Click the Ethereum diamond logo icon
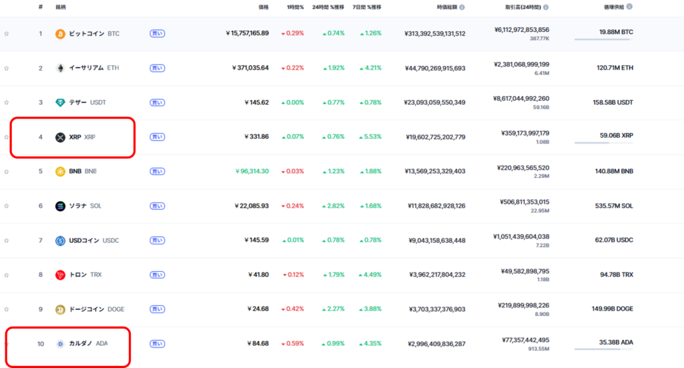The height and width of the screenshot is (368, 684). click(60, 68)
